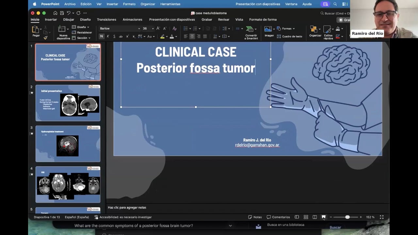Click shape outline color pen icon
The image size is (418, 235).
pyautogui.click(x=338, y=36)
